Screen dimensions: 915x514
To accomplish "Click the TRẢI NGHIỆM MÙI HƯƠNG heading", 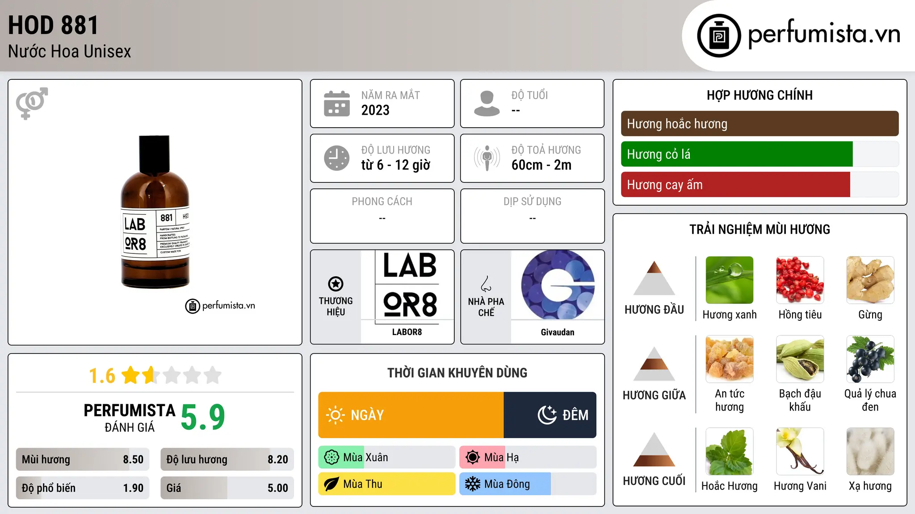I will tap(760, 229).
